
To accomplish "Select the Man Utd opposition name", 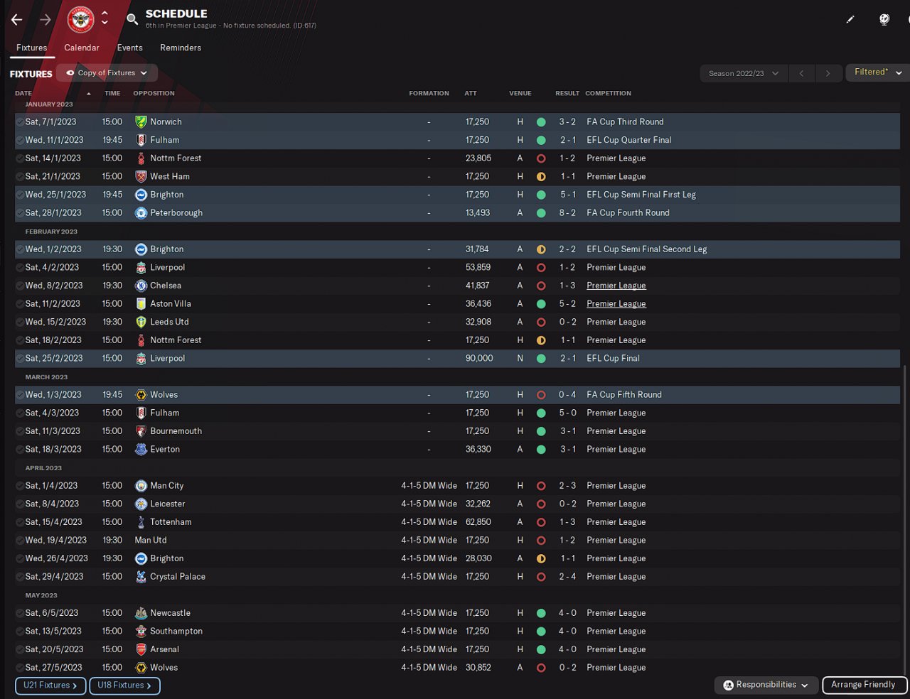I will tap(151, 541).
